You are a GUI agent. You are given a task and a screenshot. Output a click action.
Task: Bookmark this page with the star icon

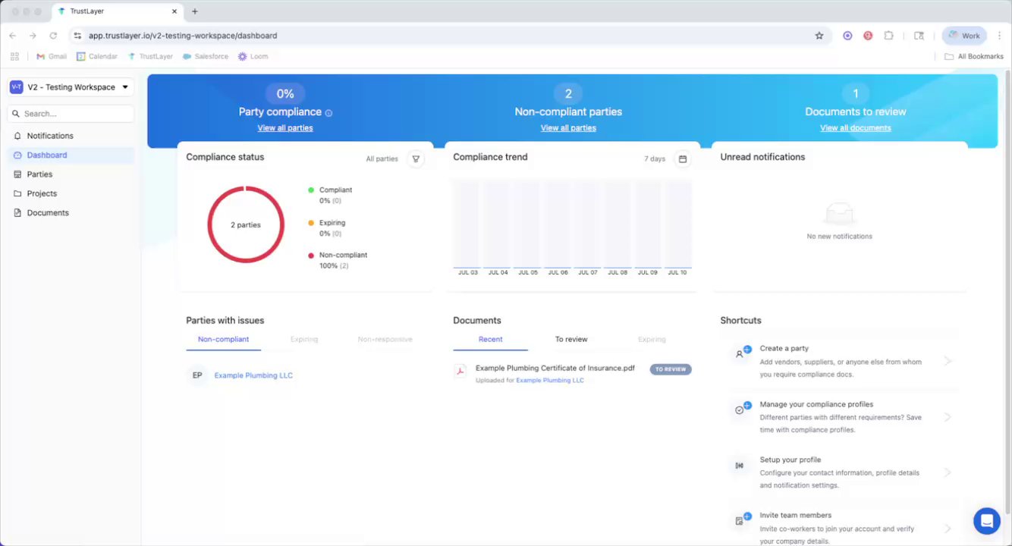[x=819, y=36]
